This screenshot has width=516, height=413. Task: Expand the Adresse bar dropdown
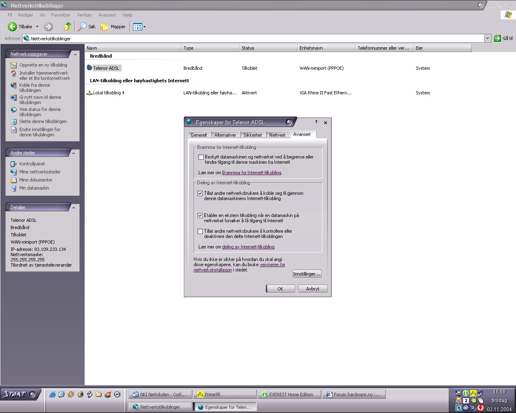click(487, 38)
